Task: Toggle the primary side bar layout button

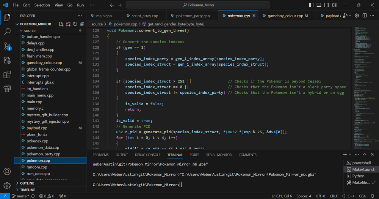Action: pyautogui.click(x=312, y=5)
